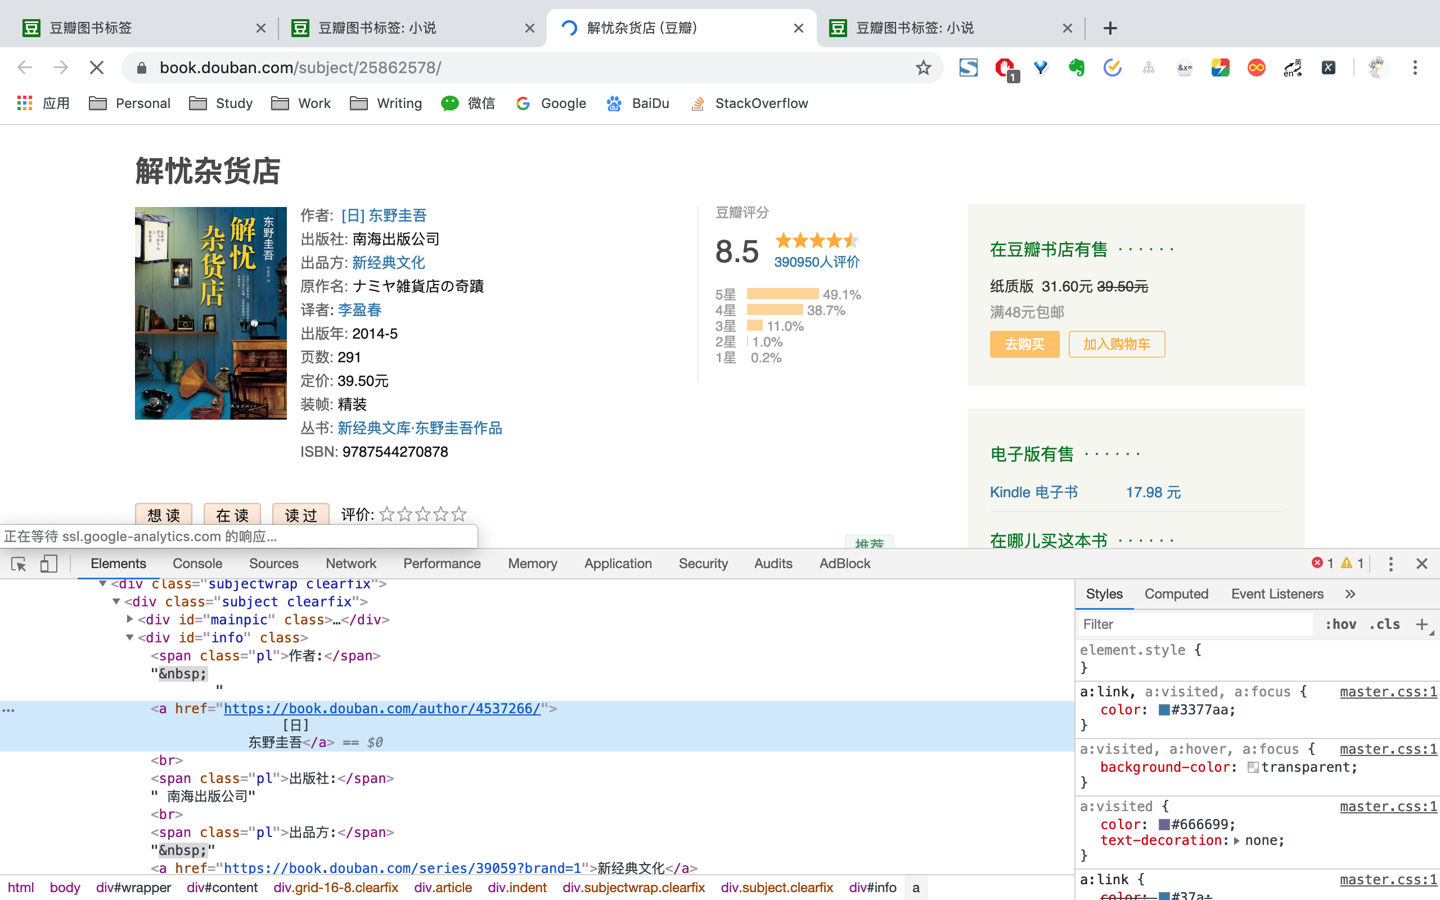This screenshot has height=900, width=1440.
Task: Toggle the :hov element state panel
Action: click(1340, 624)
